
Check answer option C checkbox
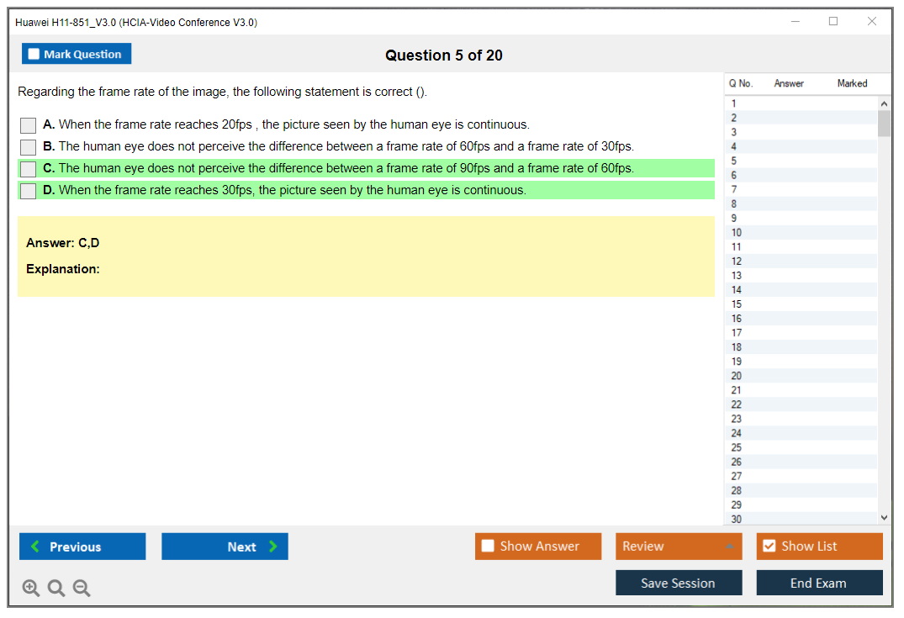coord(29,169)
